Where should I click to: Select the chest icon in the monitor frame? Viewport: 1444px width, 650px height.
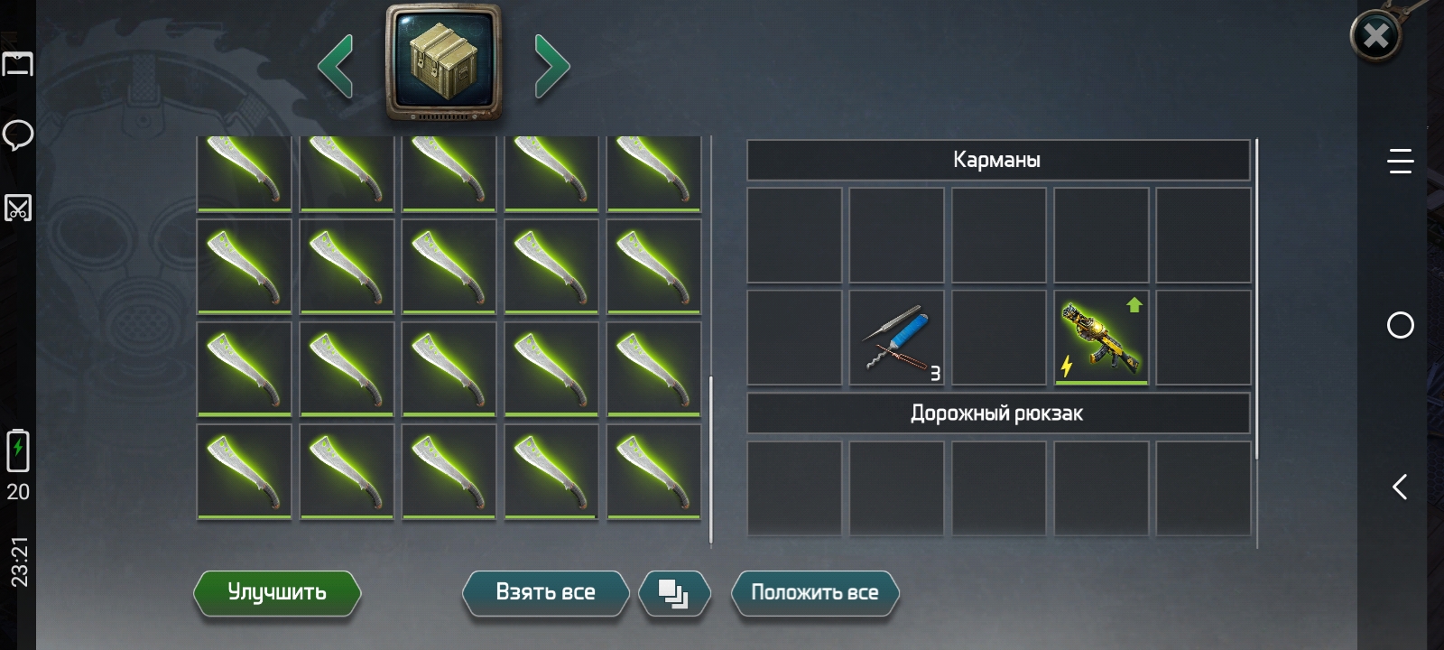pyautogui.click(x=443, y=61)
